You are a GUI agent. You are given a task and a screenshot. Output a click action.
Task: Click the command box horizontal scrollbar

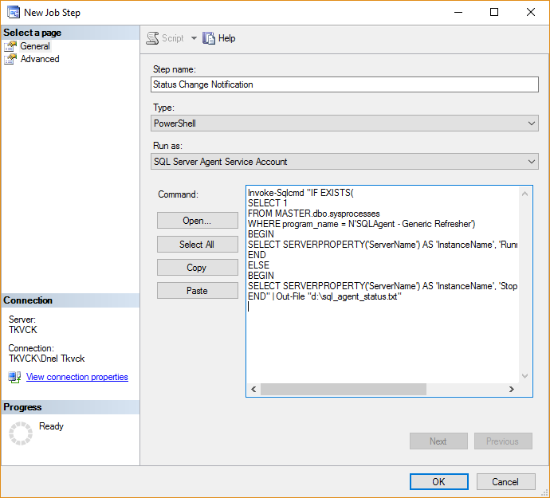click(343, 389)
